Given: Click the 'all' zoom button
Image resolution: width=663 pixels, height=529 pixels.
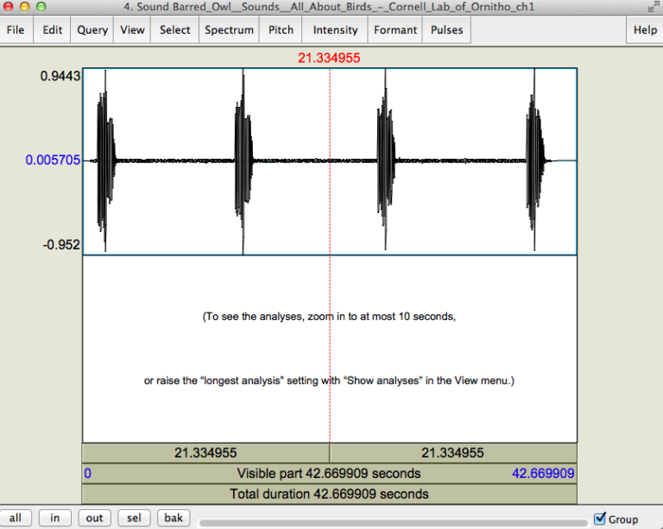Looking at the screenshot, I should (16, 518).
